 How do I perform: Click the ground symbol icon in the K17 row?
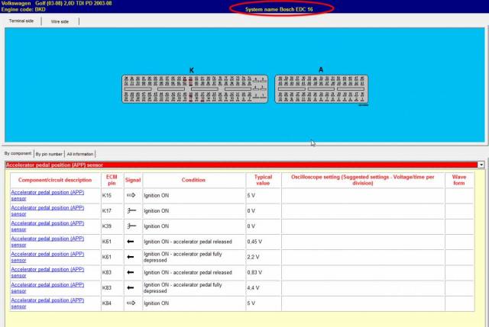coord(131,211)
